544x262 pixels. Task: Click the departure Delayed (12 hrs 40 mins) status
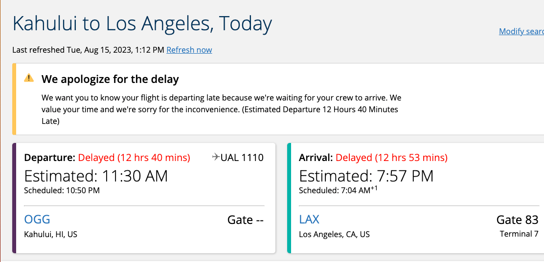134,158
